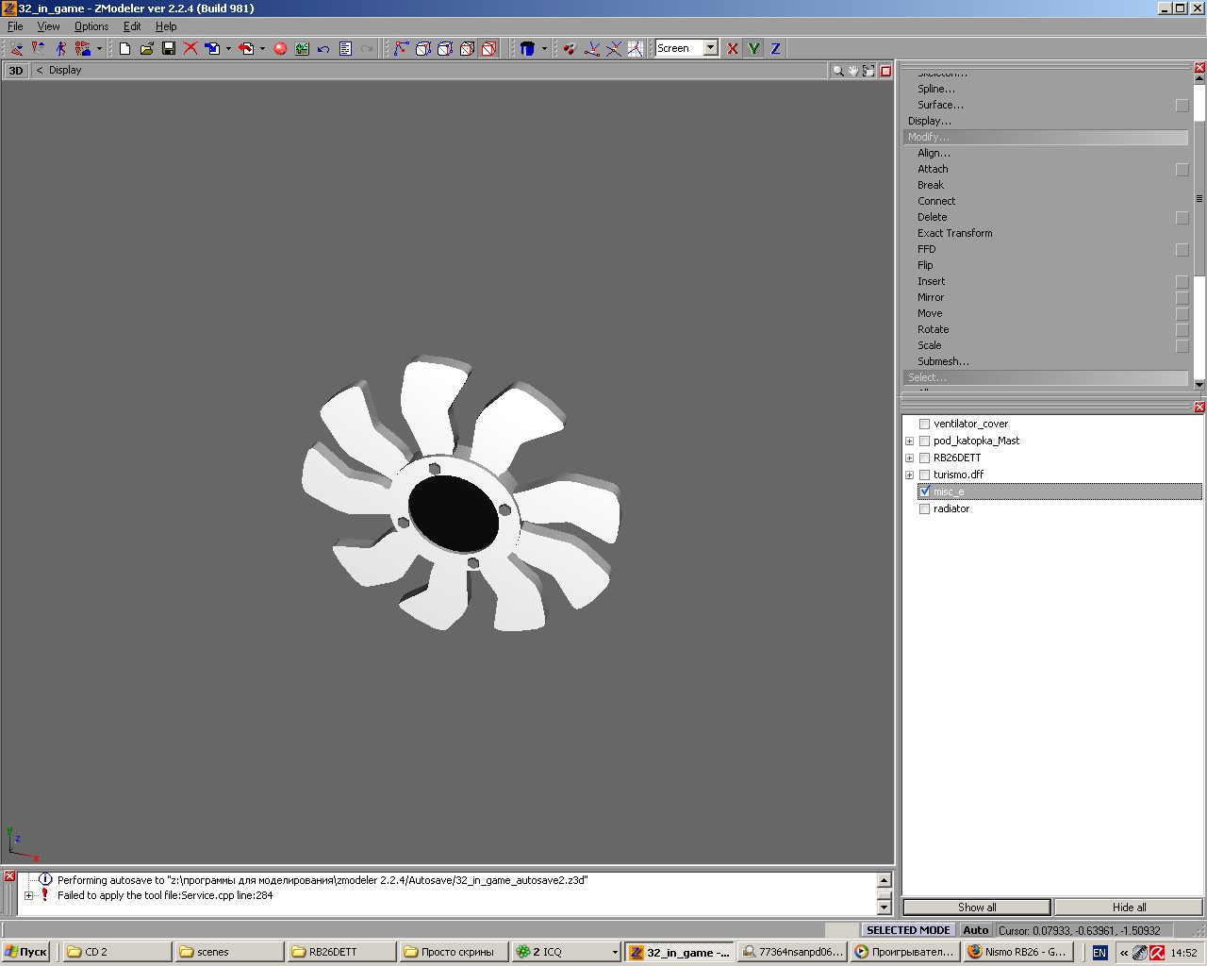Viewport: 1207px width, 966px height.
Task: Select the viewport zoom magnifier icon
Action: coord(837,71)
